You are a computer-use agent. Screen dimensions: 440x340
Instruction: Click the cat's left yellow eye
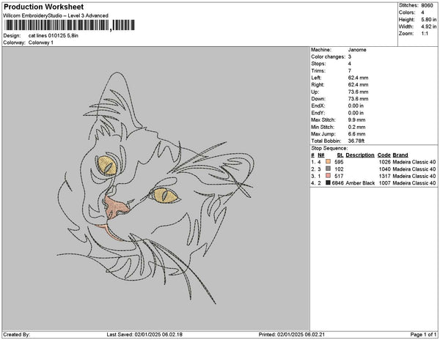(107, 166)
